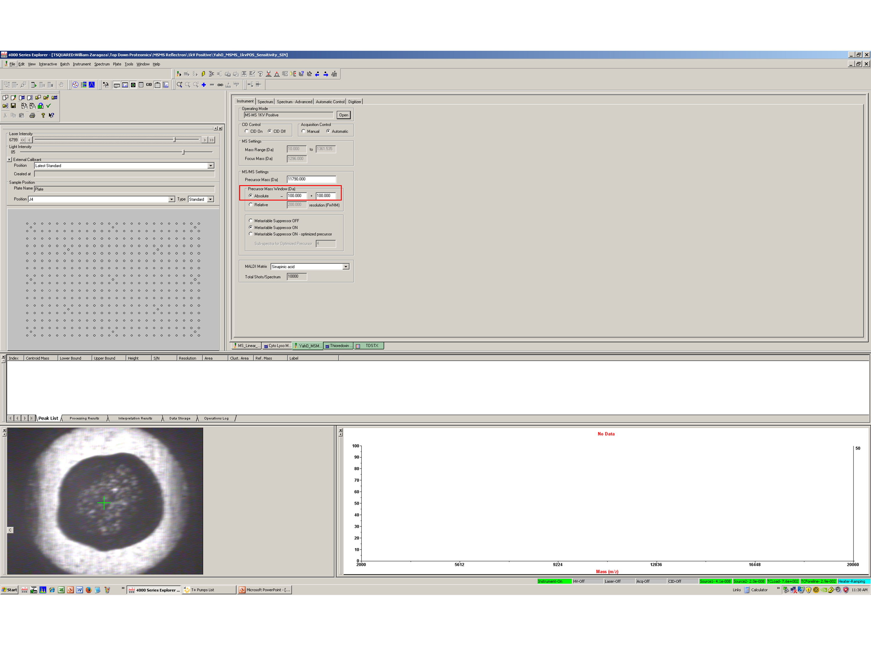This screenshot has width=871, height=653.
Task: Choose Relative precursor mass window option
Action: pyautogui.click(x=251, y=205)
